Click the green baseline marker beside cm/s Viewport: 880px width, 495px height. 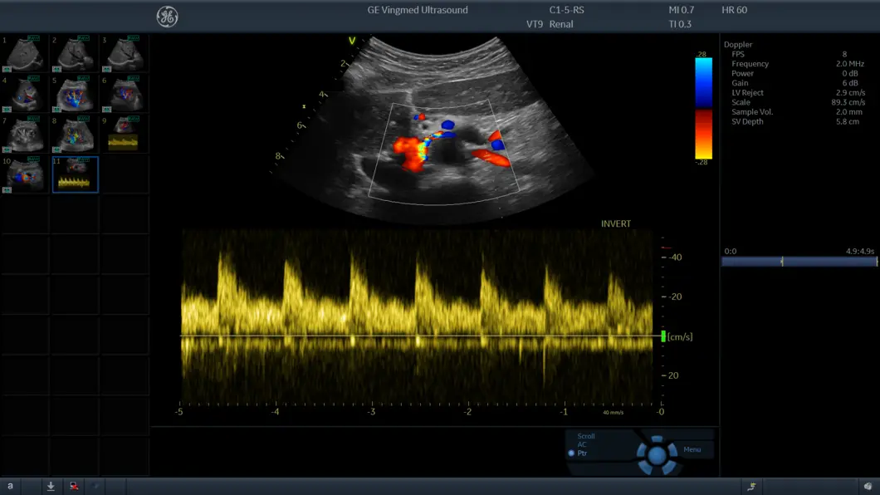(662, 336)
